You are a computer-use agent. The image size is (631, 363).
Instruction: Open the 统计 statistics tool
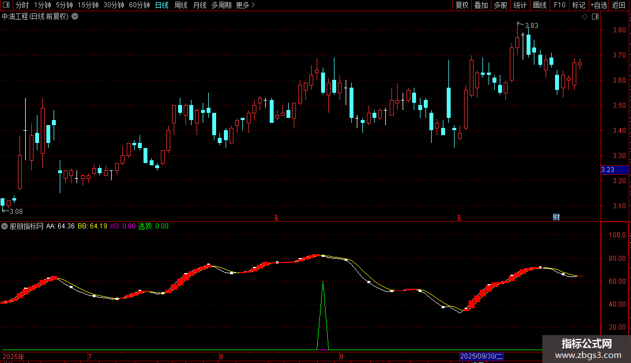519,5
